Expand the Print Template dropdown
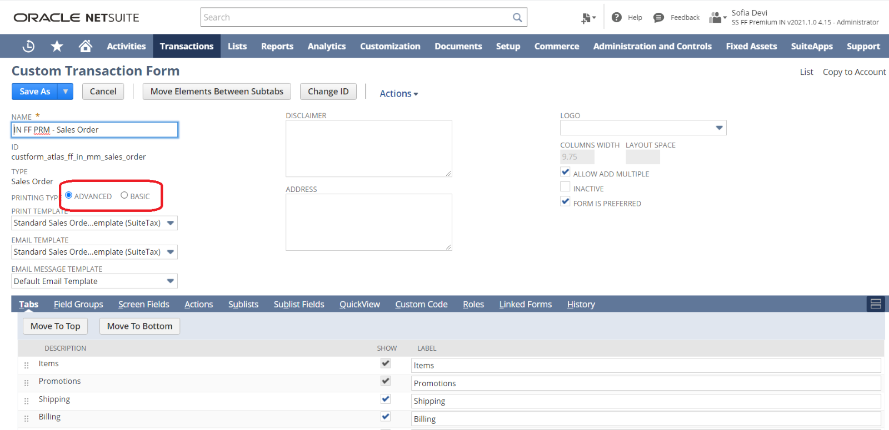This screenshot has height=430, width=889. coord(171,223)
